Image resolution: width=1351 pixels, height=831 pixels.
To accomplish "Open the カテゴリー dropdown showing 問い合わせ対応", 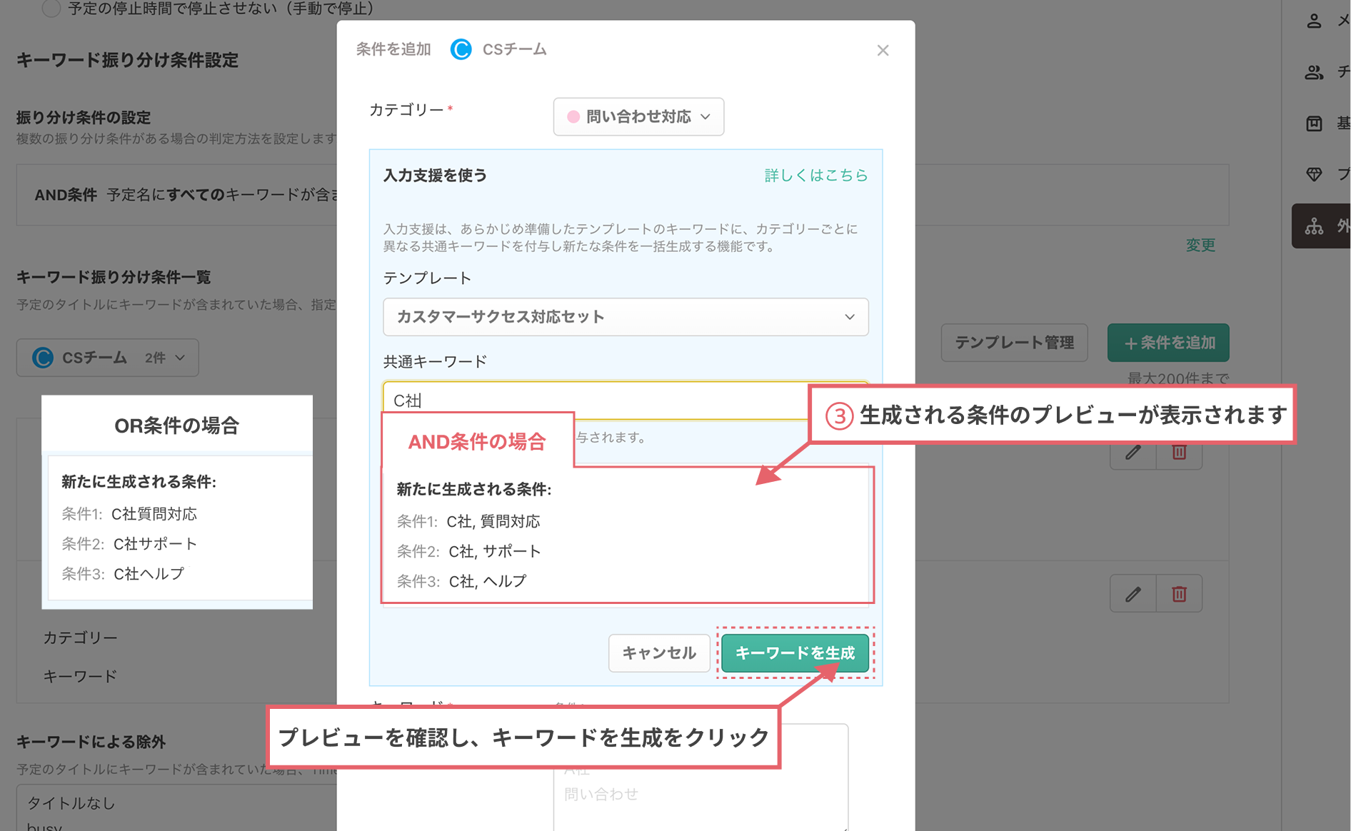I will coord(638,116).
